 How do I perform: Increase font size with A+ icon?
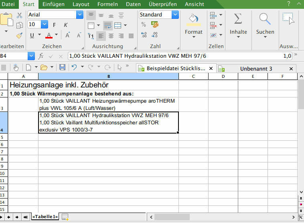click(68, 35)
